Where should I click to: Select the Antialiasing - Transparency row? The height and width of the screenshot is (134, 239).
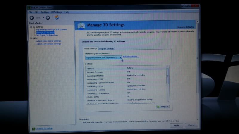click(126, 93)
